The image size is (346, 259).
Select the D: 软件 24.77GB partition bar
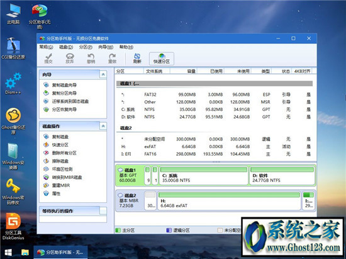(282, 175)
